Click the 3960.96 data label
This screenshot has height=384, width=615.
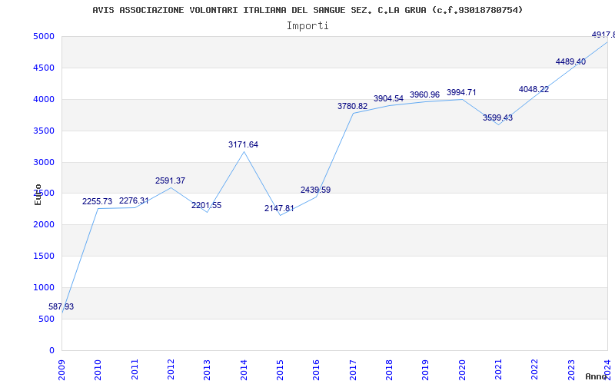click(425, 94)
